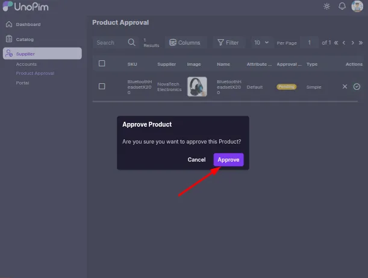Click the headset product image thumbnail

(197, 87)
